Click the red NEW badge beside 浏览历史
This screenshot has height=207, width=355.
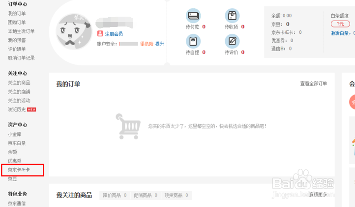pos(31,109)
